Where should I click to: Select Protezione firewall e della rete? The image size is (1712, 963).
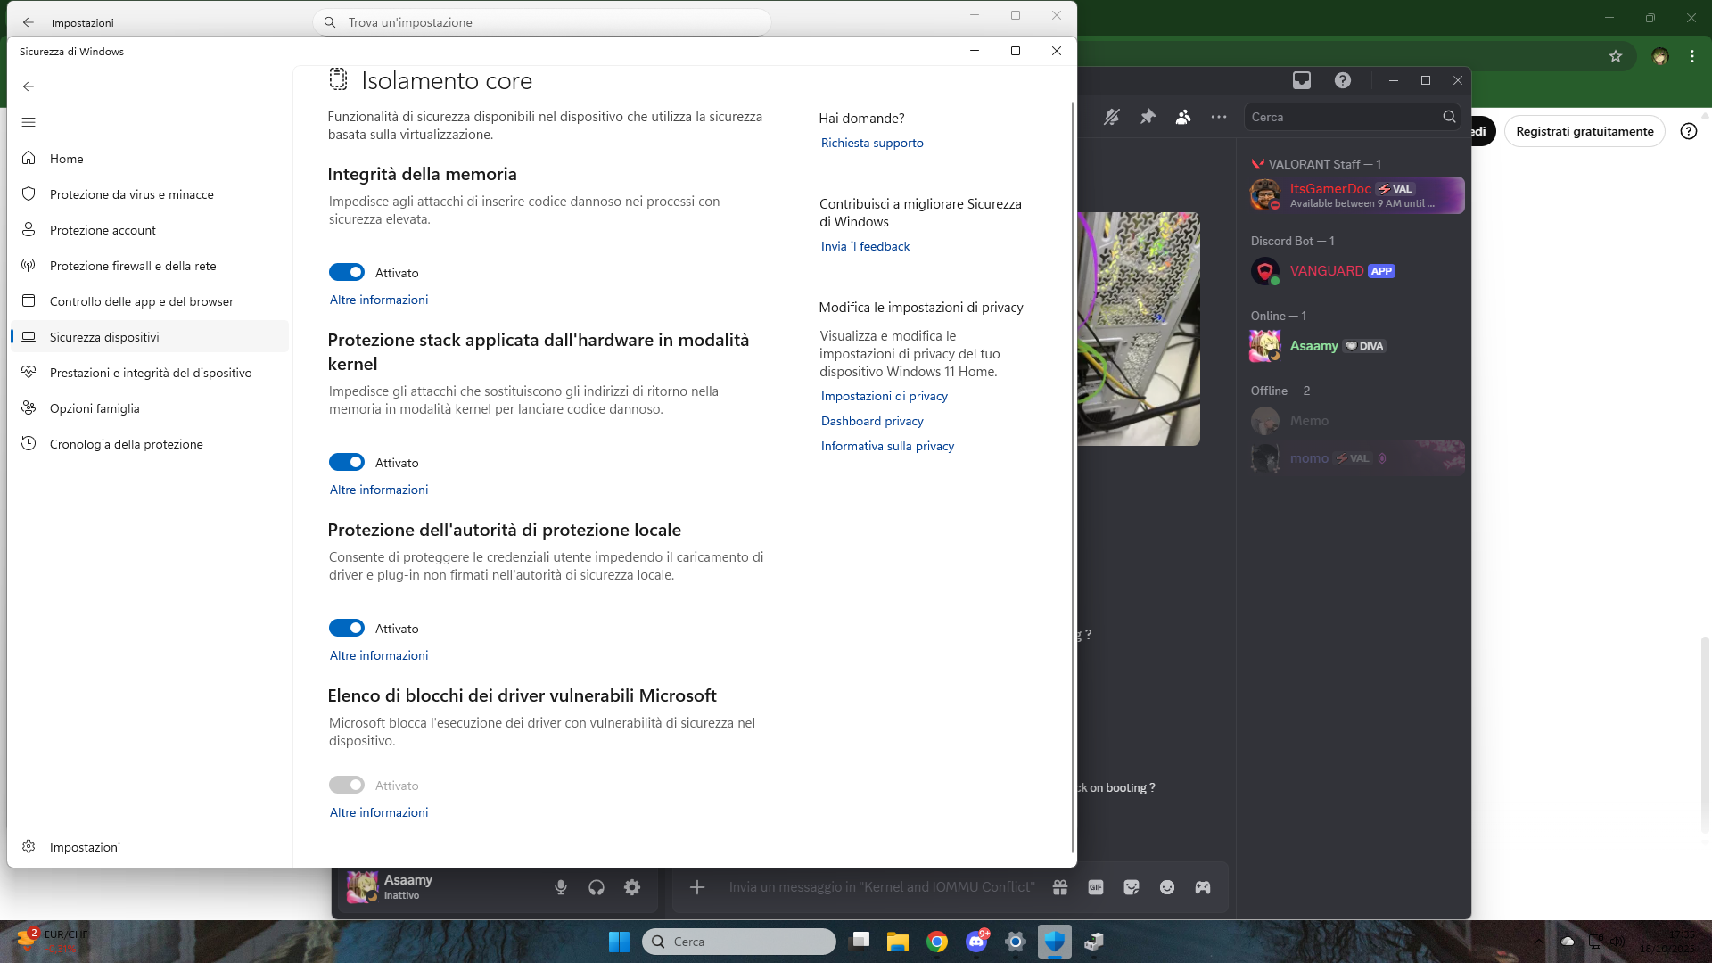(x=133, y=266)
